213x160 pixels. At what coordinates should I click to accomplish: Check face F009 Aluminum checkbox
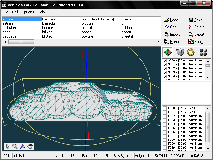point(165,144)
